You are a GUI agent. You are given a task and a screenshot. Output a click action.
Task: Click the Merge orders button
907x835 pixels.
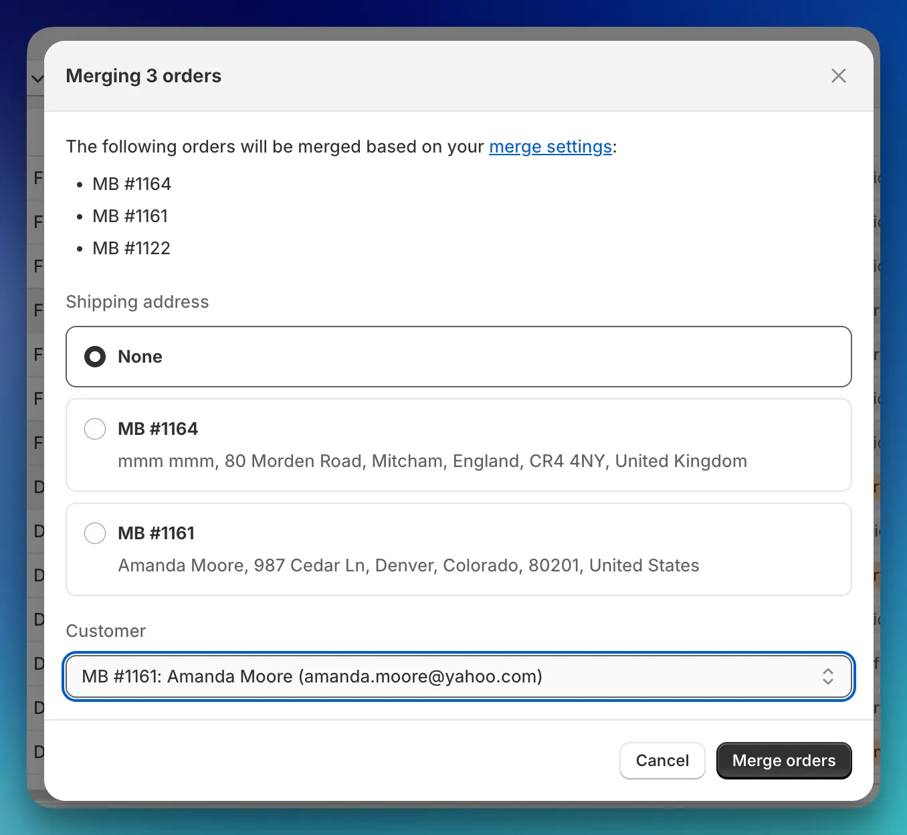(x=783, y=760)
